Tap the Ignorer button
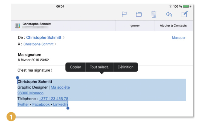 tap(135, 25)
